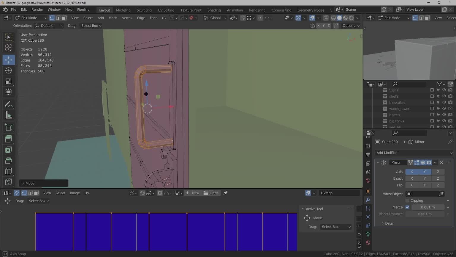Screen dimensions: 456x257
Task: Select the Measure tool
Action: 8,115
